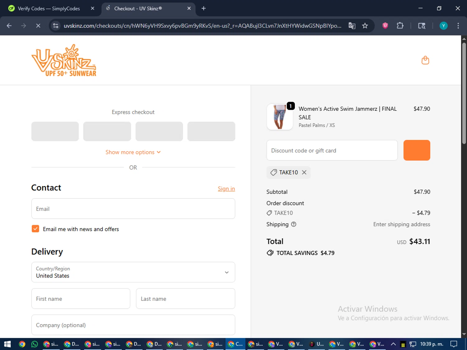Click the third express checkout button

tap(159, 131)
